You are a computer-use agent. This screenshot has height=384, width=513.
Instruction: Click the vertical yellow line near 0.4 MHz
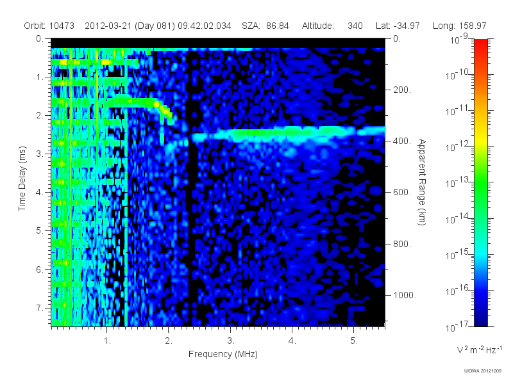[x=71, y=187]
